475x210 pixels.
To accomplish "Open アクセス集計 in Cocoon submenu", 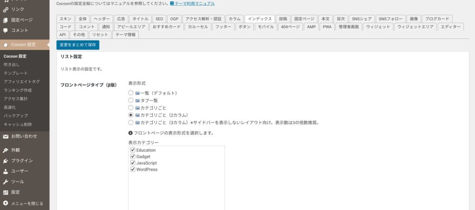I will [15, 99].
